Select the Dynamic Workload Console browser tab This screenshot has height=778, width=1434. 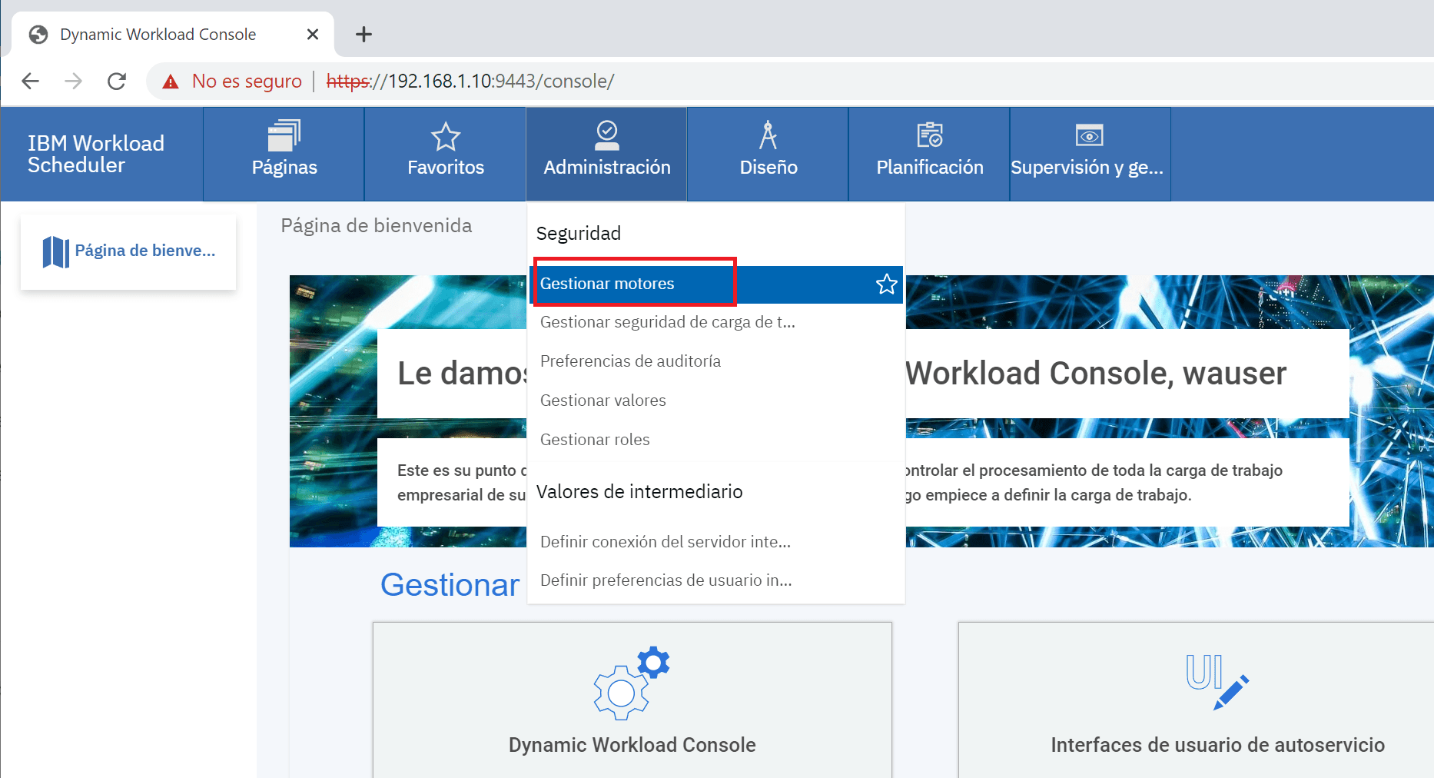click(x=173, y=34)
